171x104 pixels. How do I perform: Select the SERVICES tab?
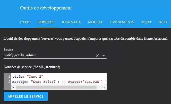[46, 22]
